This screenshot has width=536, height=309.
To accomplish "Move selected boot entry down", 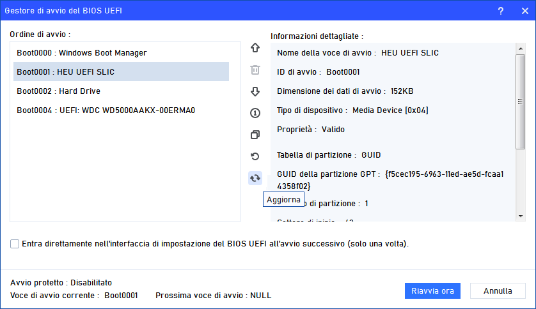I will click(x=255, y=91).
